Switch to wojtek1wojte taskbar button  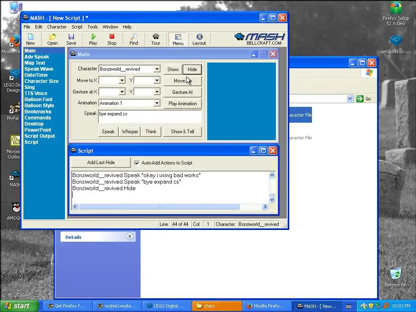(x=117, y=306)
